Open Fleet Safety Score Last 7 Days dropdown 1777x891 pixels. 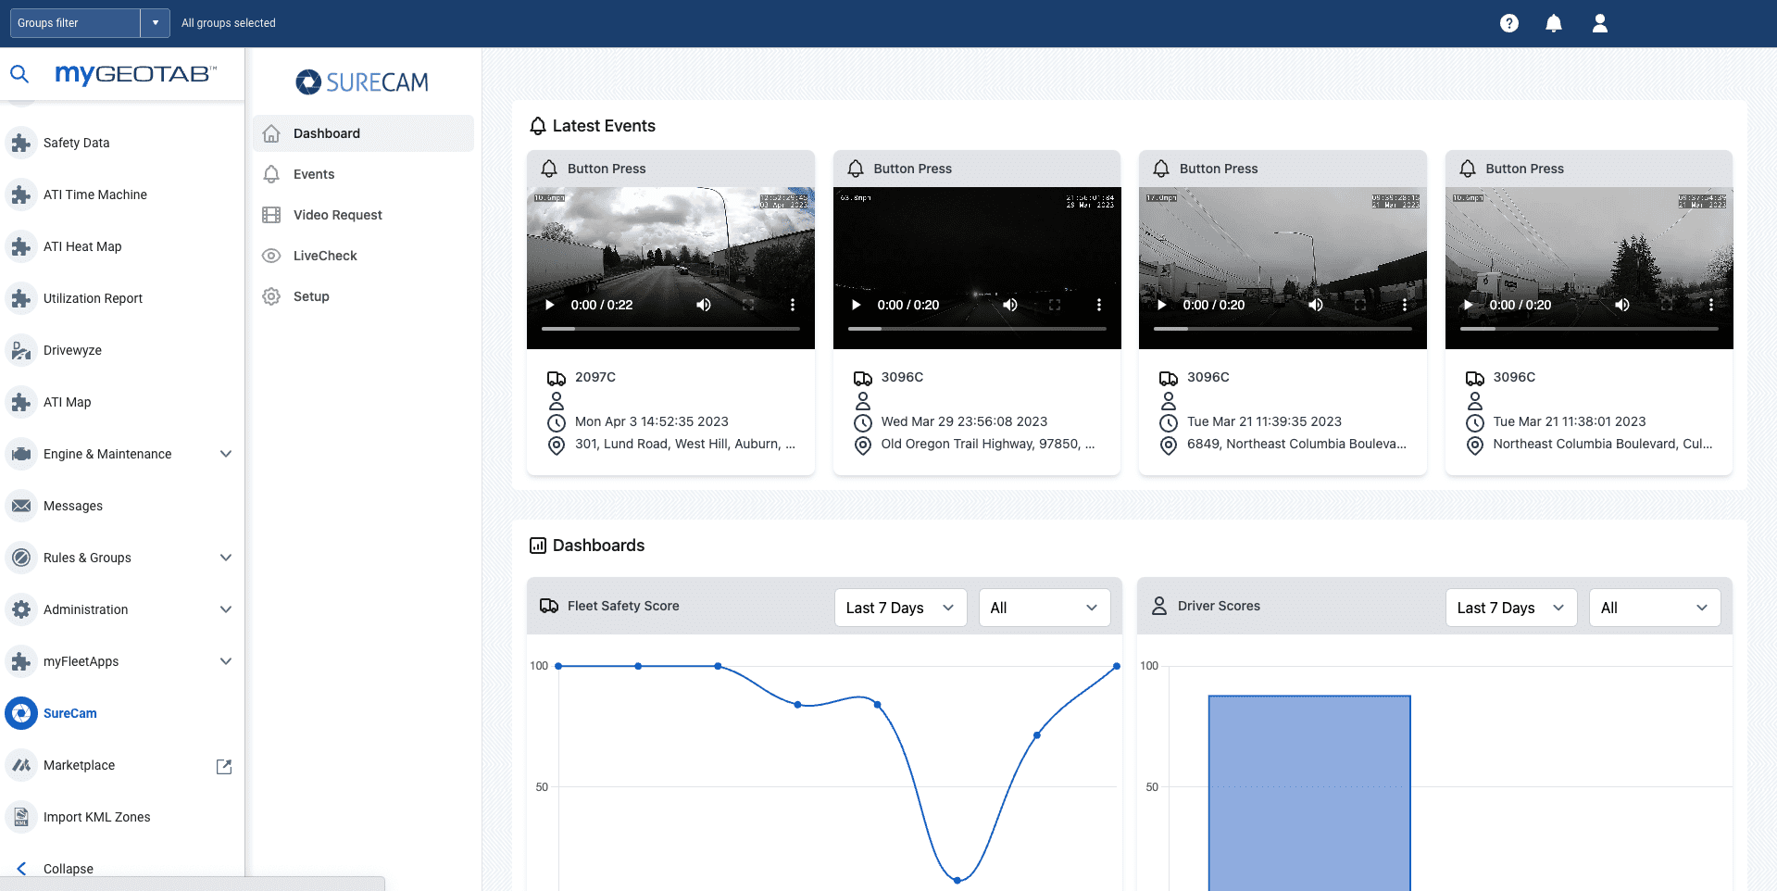point(900,608)
